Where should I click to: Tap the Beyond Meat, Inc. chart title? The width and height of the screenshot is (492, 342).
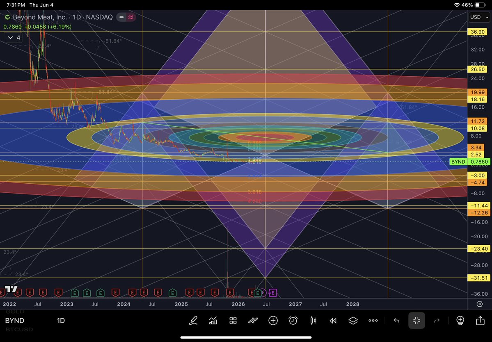(x=40, y=17)
